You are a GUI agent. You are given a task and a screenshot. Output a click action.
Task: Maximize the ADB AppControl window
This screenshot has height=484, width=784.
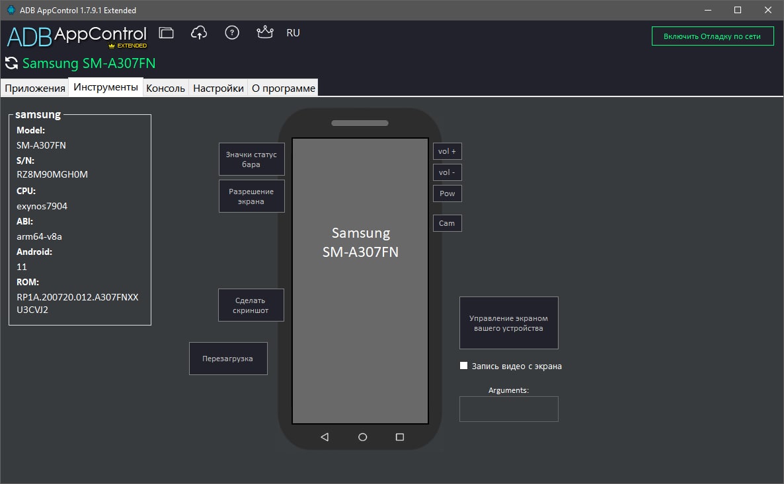[738, 10]
